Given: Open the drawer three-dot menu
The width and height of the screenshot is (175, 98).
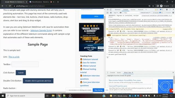Looking at the screenshot, I should click(107, 73).
